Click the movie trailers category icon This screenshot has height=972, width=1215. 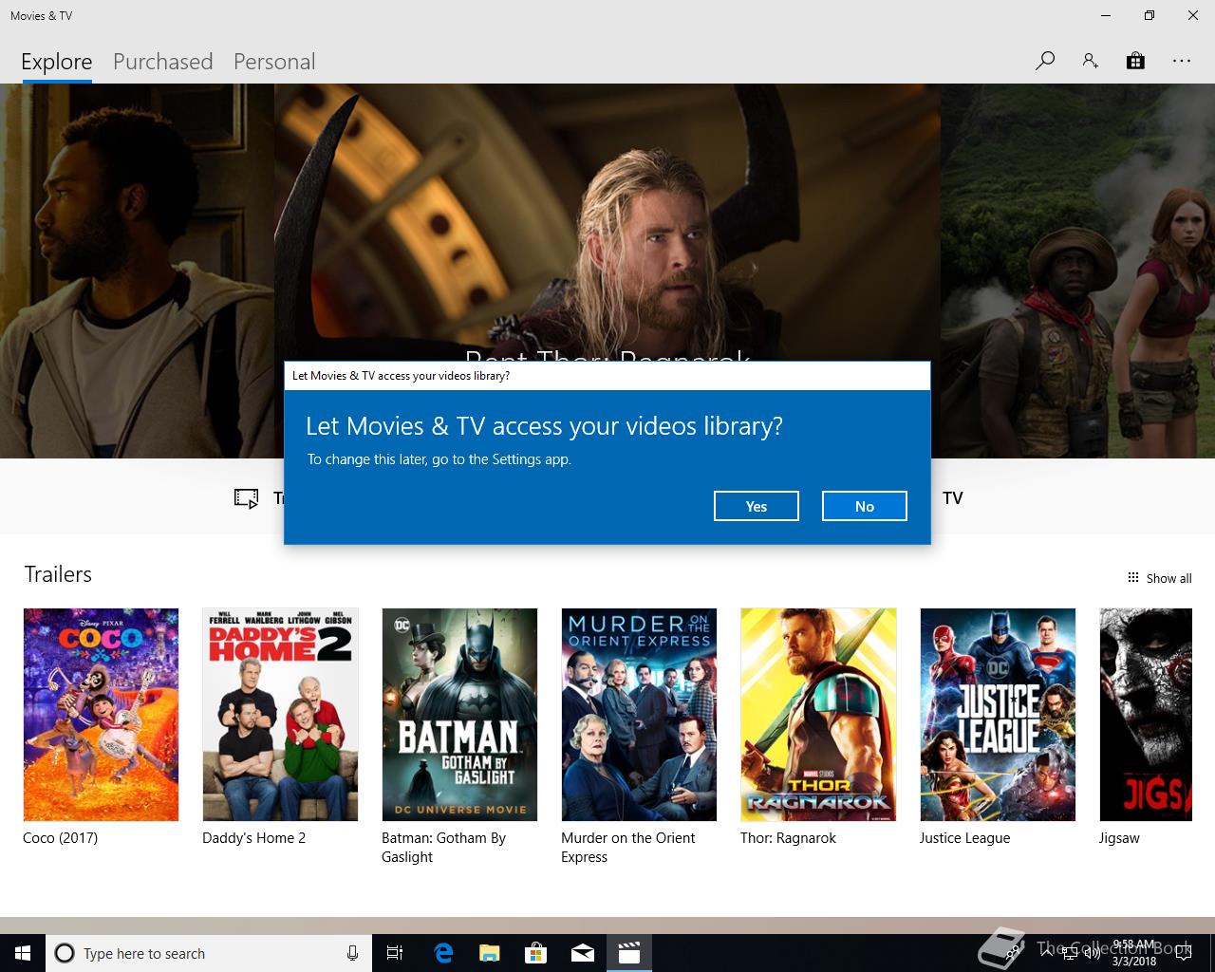pos(247,498)
